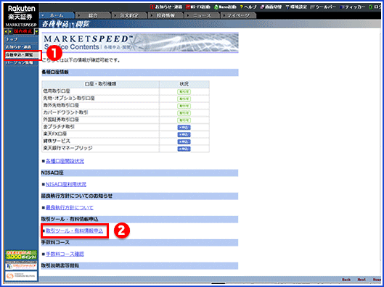This screenshot has width=384, height=287.
Task: Launch MS-FX from the top toolbar
Action: (198, 7)
